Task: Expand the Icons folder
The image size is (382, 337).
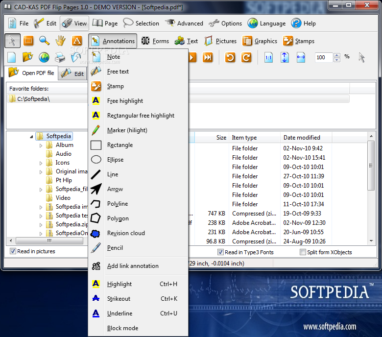Action: click(x=41, y=163)
